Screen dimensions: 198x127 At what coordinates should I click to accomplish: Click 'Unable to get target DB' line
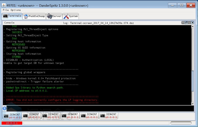34,63
